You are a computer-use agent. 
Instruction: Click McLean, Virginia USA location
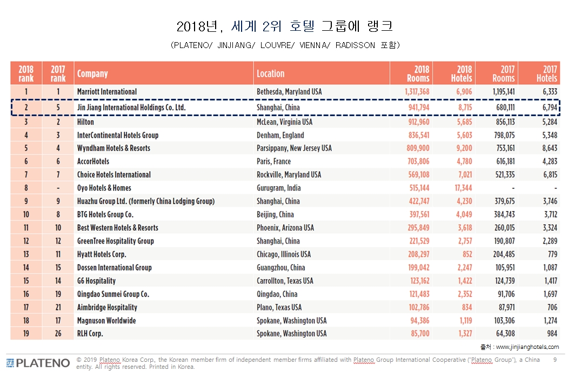click(x=284, y=122)
